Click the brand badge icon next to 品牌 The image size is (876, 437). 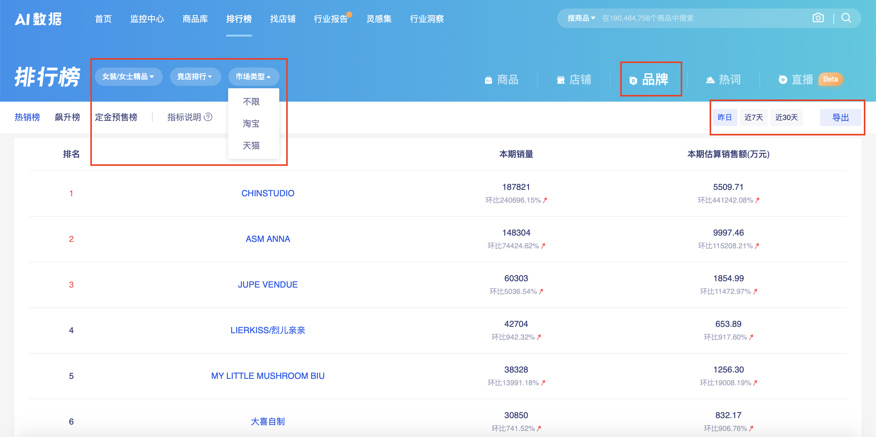633,80
